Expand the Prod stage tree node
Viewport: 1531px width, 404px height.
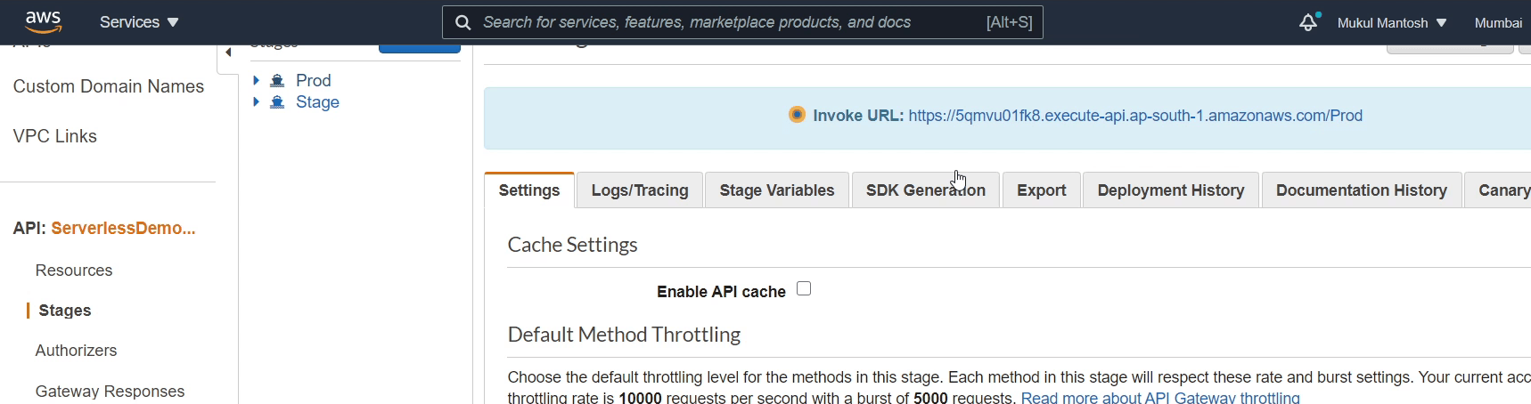[256, 81]
